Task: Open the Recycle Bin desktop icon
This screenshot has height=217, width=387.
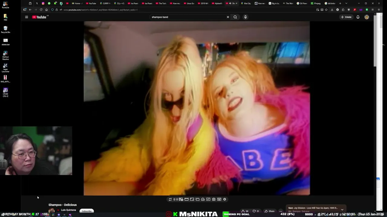Action: click(5, 30)
